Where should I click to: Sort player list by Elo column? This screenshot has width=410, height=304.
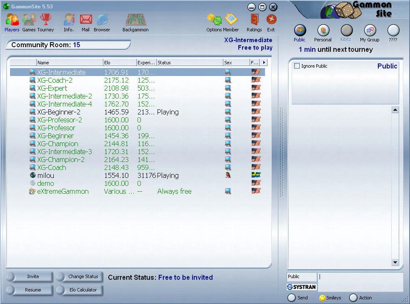(x=120, y=63)
